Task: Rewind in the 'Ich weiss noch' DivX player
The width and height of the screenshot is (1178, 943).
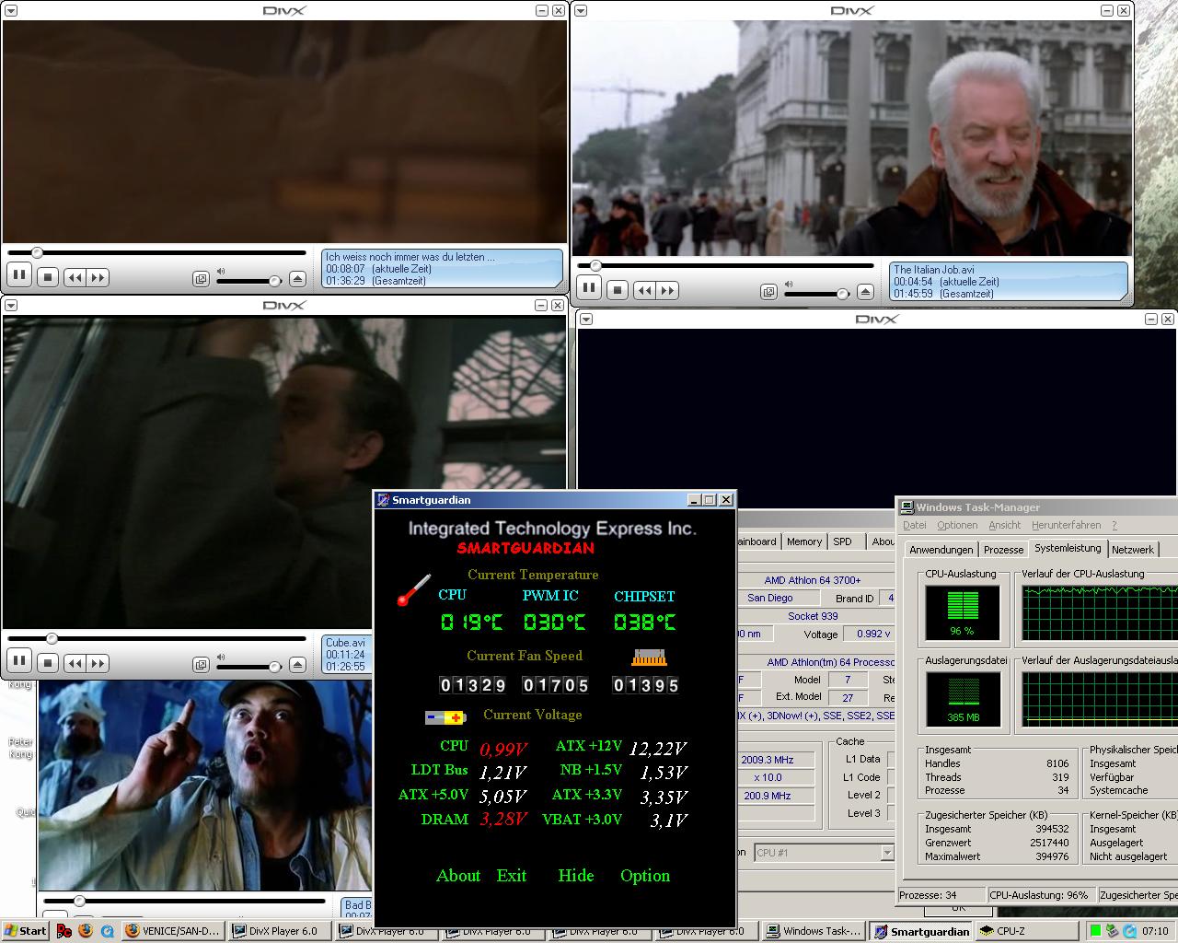Action: [x=75, y=277]
